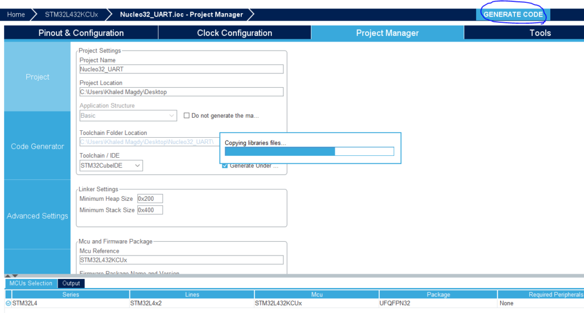Toggle the Generate Under Root checkbox
This screenshot has height=313, width=584.
coord(225,166)
